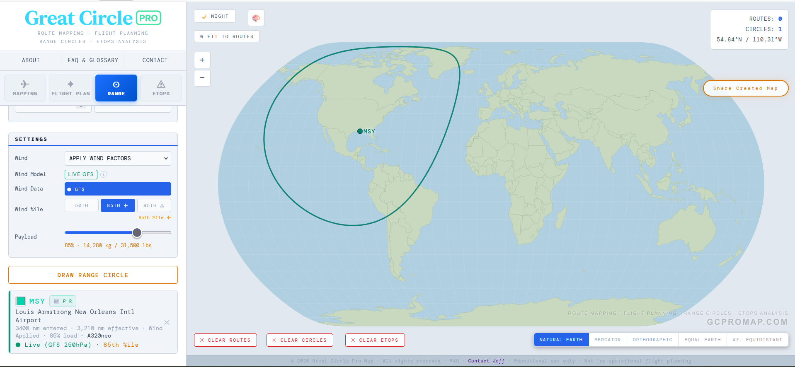Zoom out with the minus map button
The image size is (795, 367).
pos(202,78)
